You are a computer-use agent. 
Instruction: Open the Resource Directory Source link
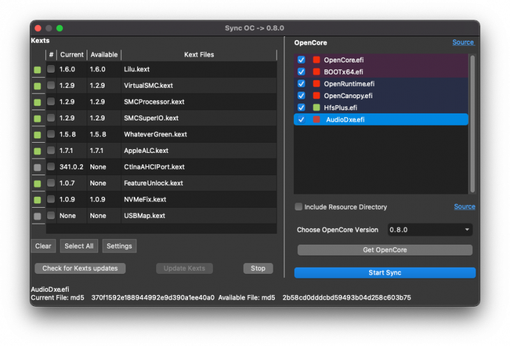pyautogui.click(x=465, y=207)
